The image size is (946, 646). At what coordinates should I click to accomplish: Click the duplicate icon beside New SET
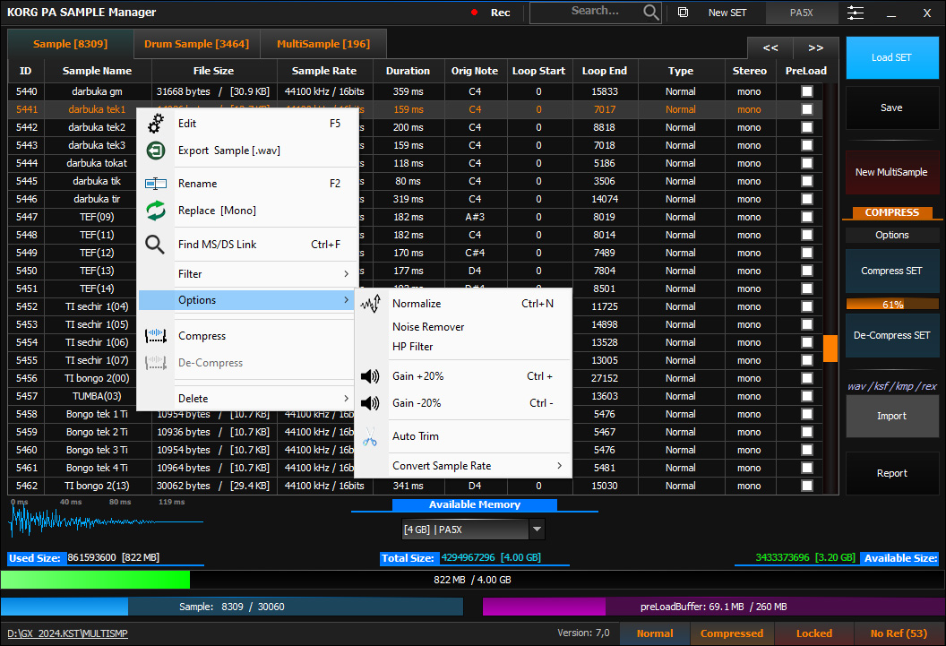click(x=683, y=13)
